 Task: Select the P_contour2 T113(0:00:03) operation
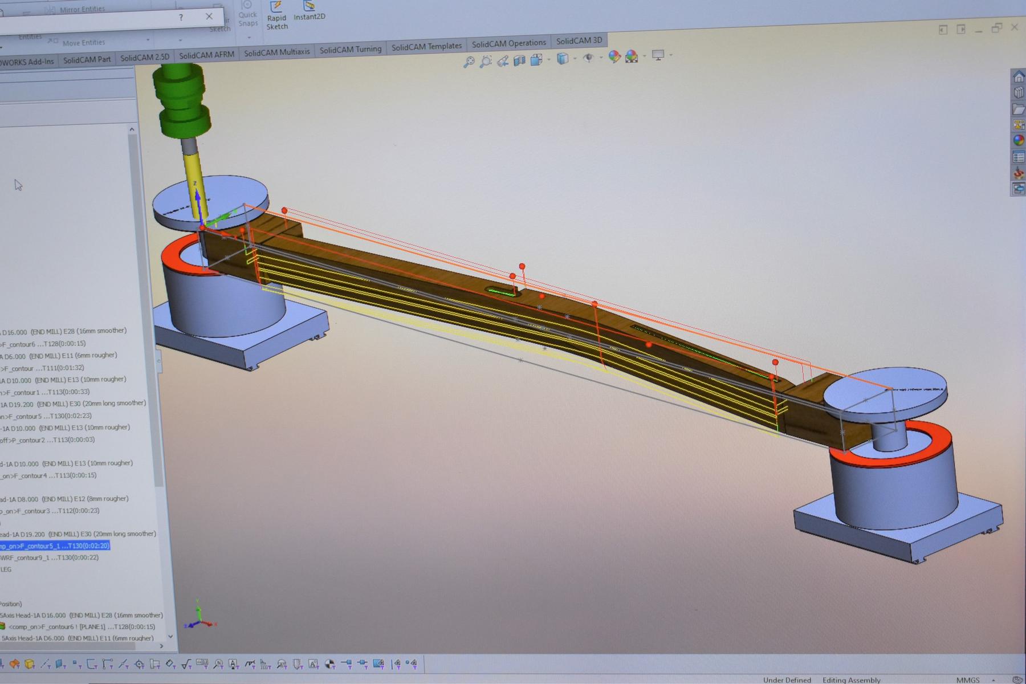(x=48, y=440)
